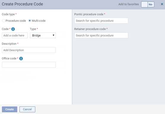The width and height of the screenshot is (165, 114).
Task: Click the Add to favorites label
Action: [128, 4]
